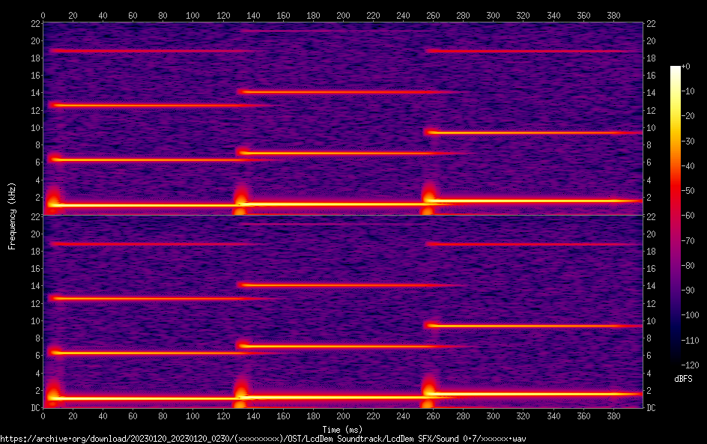
Task: Click the "DC" label on the lower channel's left axis
Action: pyautogui.click(x=34, y=407)
